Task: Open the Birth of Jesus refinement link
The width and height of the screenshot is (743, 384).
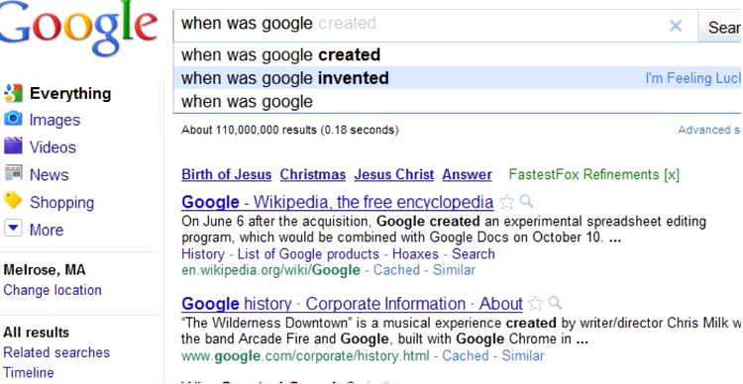Action: click(x=227, y=175)
